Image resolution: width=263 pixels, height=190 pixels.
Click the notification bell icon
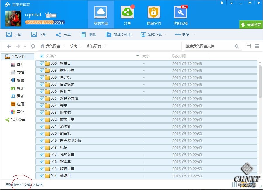[x=222, y=3]
